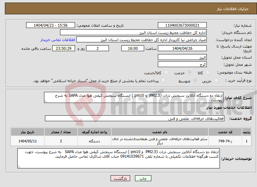The height and width of the screenshot is (187, 257).
Task: Click the واحد اندازه گیری column header
Action: [94, 132]
